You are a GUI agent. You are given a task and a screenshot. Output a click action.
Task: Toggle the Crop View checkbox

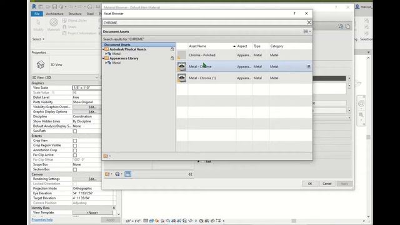[x=75, y=141]
